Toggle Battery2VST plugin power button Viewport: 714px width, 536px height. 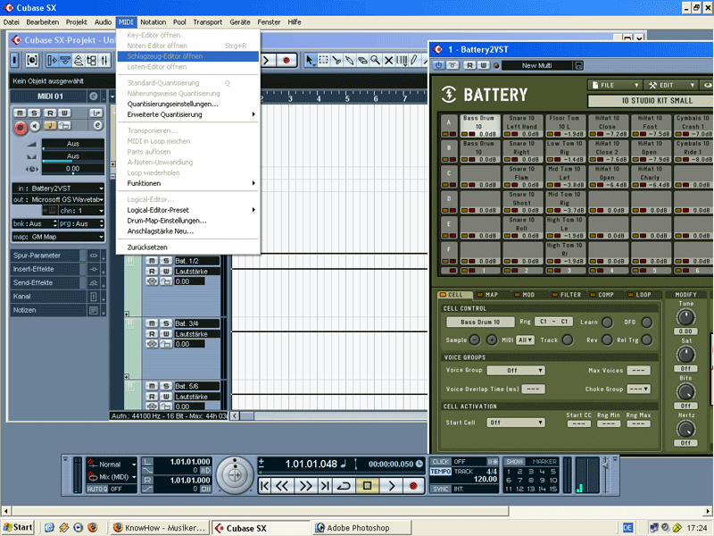point(438,65)
